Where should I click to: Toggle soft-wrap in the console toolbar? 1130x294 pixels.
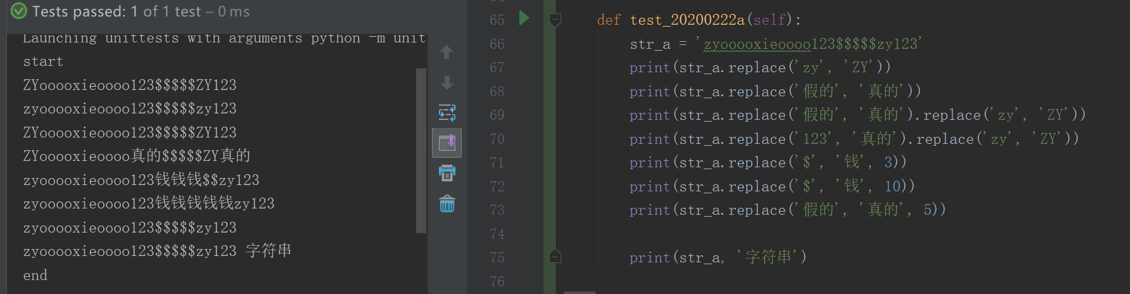click(447, 113)
